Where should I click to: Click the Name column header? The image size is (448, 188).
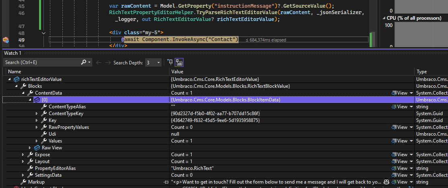pyautogui.click(x=14, y=72)
